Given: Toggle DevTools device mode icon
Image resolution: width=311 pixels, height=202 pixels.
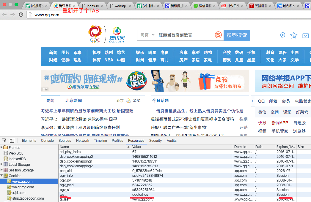Looking at the screenshot, I should [12, 140].
